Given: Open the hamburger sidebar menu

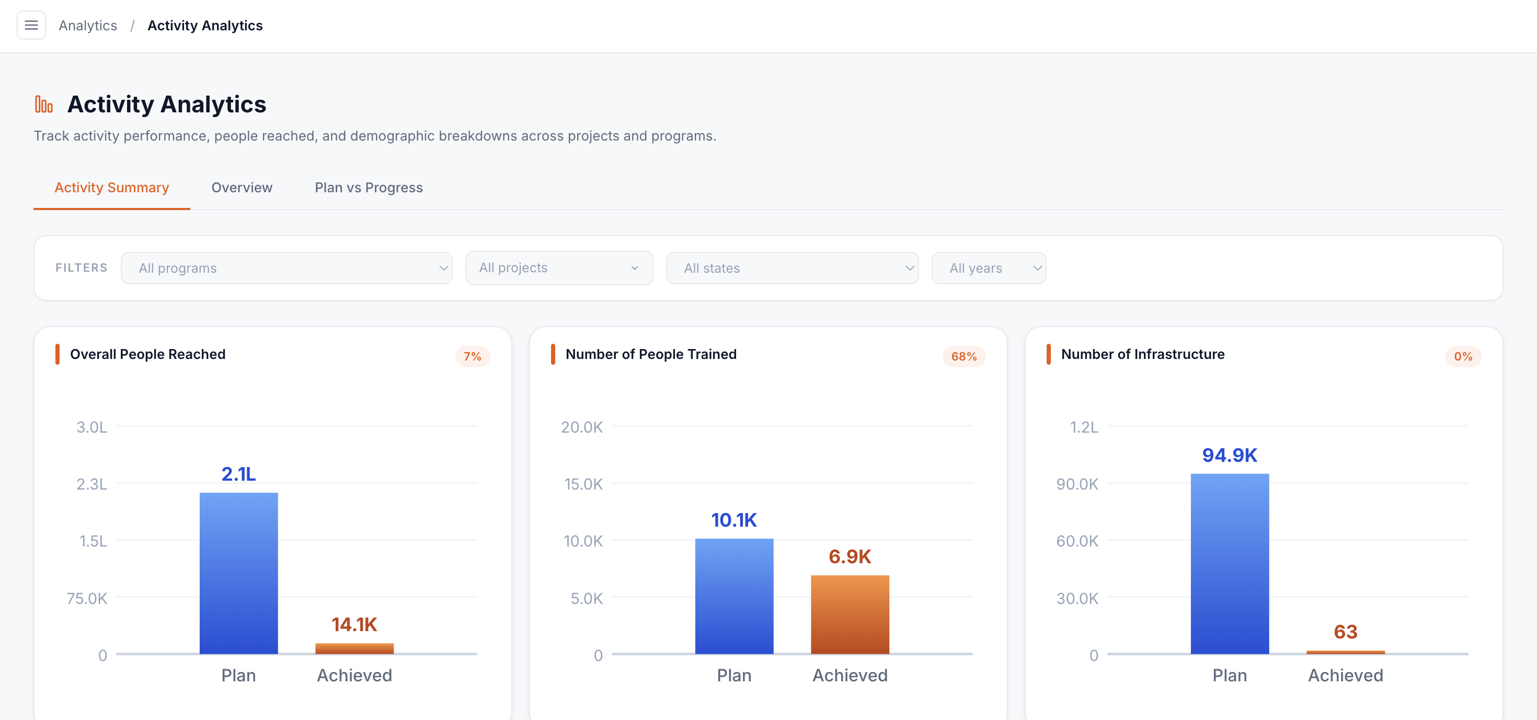Looking at the screenshot, I should 31,25.
